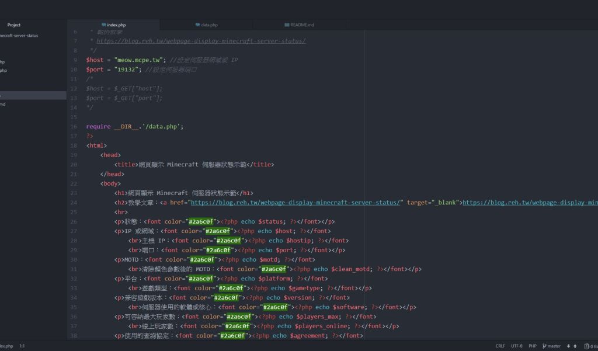The height and width of the screenshot is (351, 598).
Task: Click the 1:1 cursor position indicator
Action: tap(22, 346)
